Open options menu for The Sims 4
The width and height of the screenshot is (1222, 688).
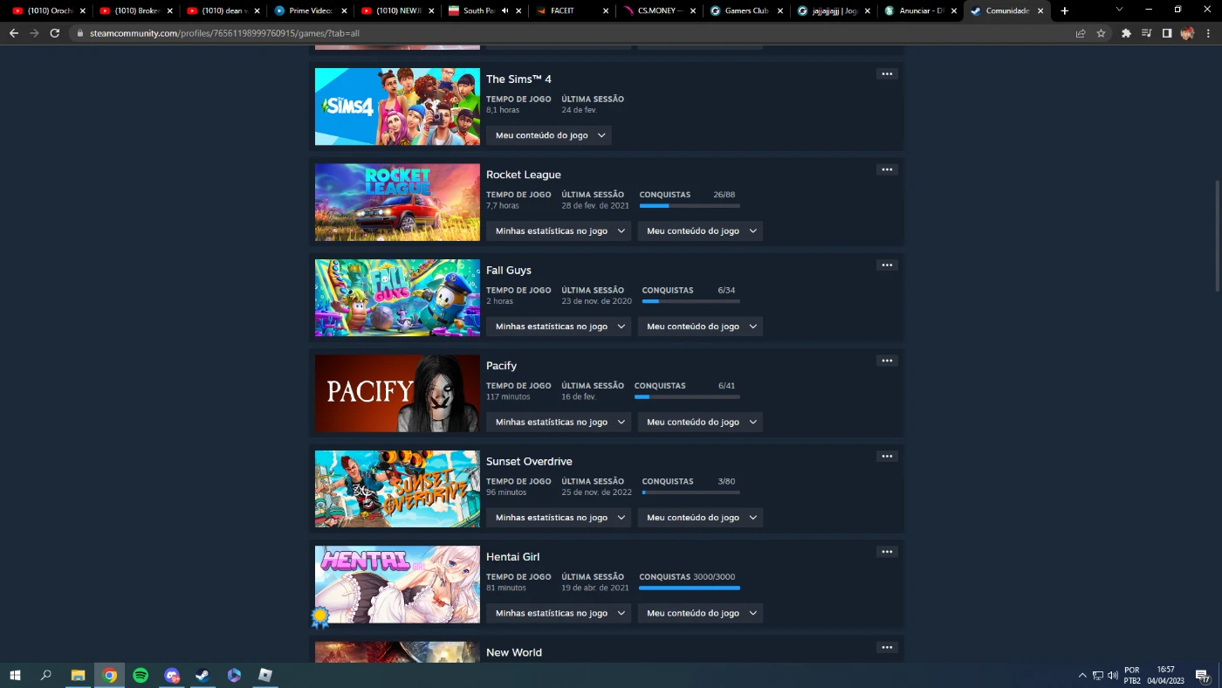[x=887, y=74]
